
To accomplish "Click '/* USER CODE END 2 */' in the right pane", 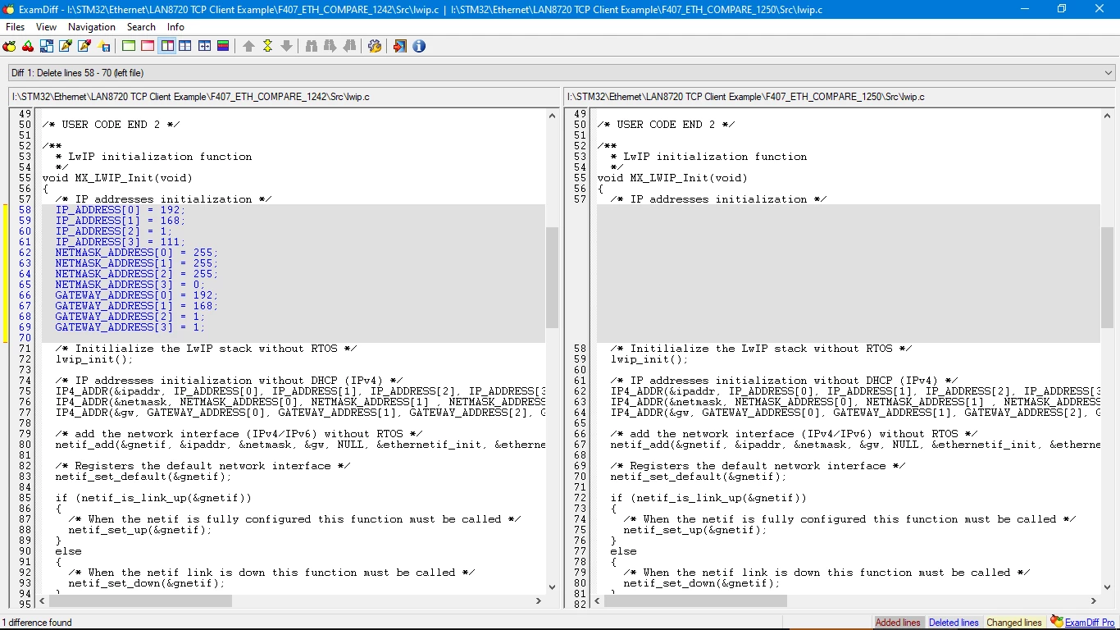I will click(666, 125).
